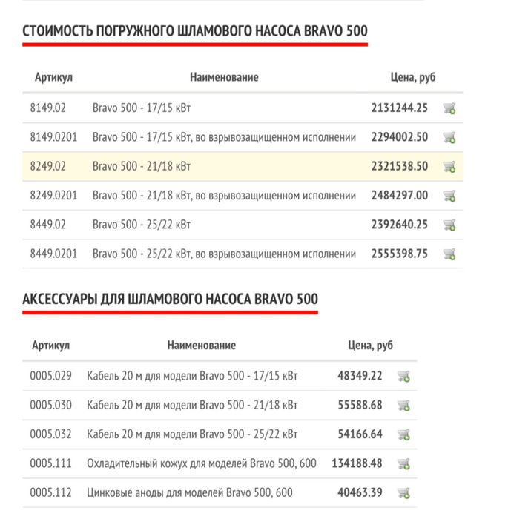Add article 8249.0201 pump to cart

click(449, 196)
